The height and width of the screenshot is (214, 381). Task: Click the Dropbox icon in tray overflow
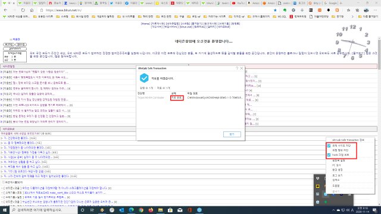(318, 178)
